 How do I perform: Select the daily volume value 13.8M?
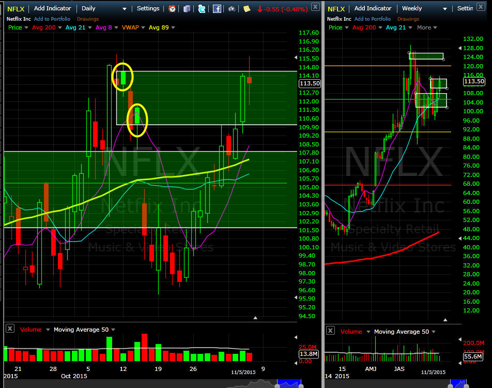[309, 354]
